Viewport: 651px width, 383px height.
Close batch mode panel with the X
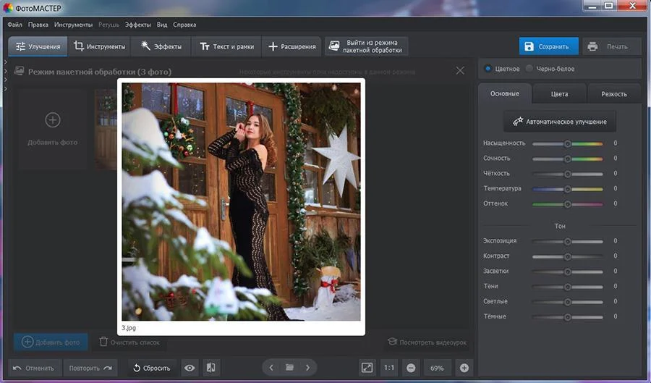coord(460,71)
